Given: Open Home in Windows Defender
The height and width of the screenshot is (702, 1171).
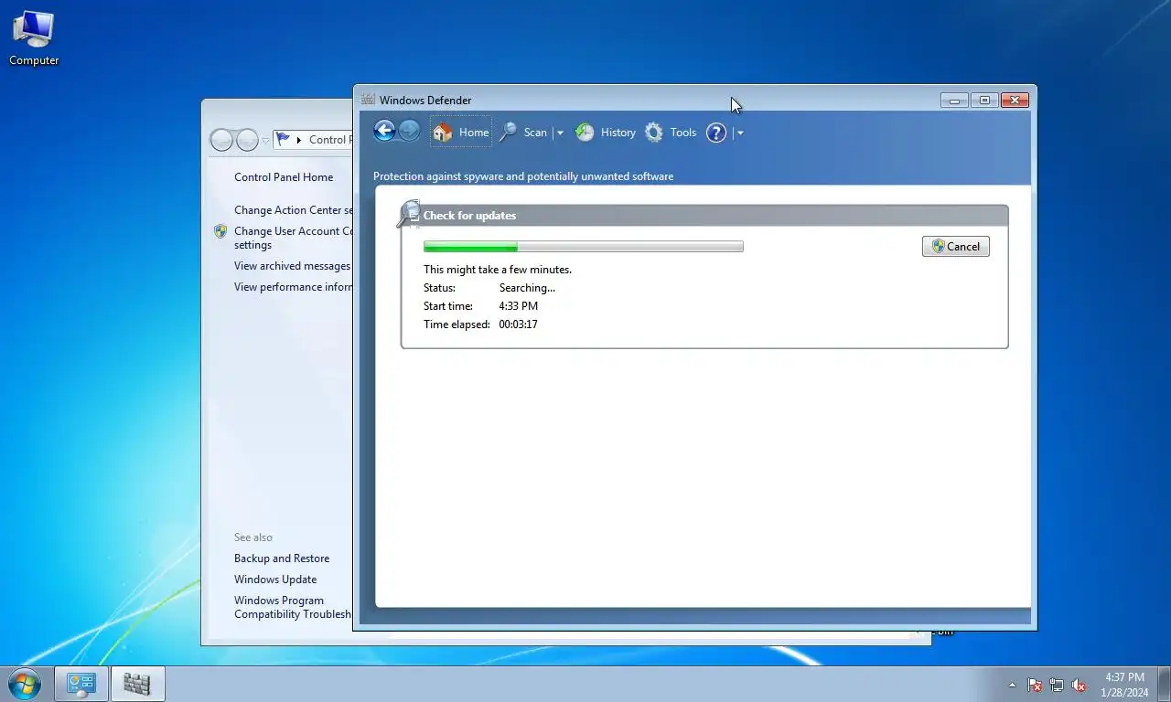Looking at the screenshot, I should pos(461,133).
